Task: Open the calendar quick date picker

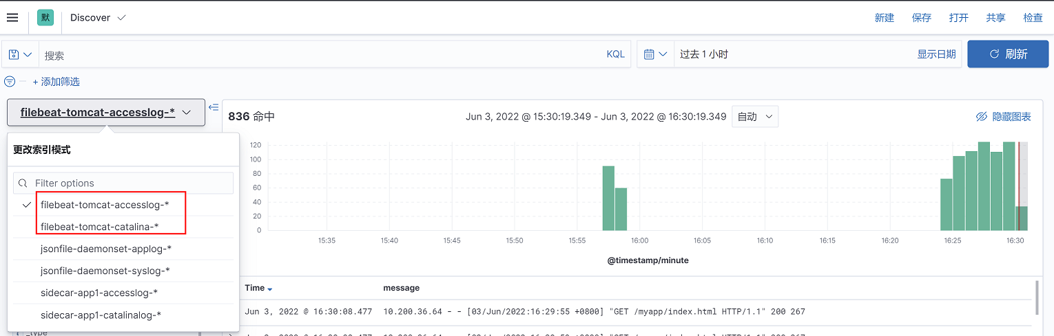Action: point(655,54)
